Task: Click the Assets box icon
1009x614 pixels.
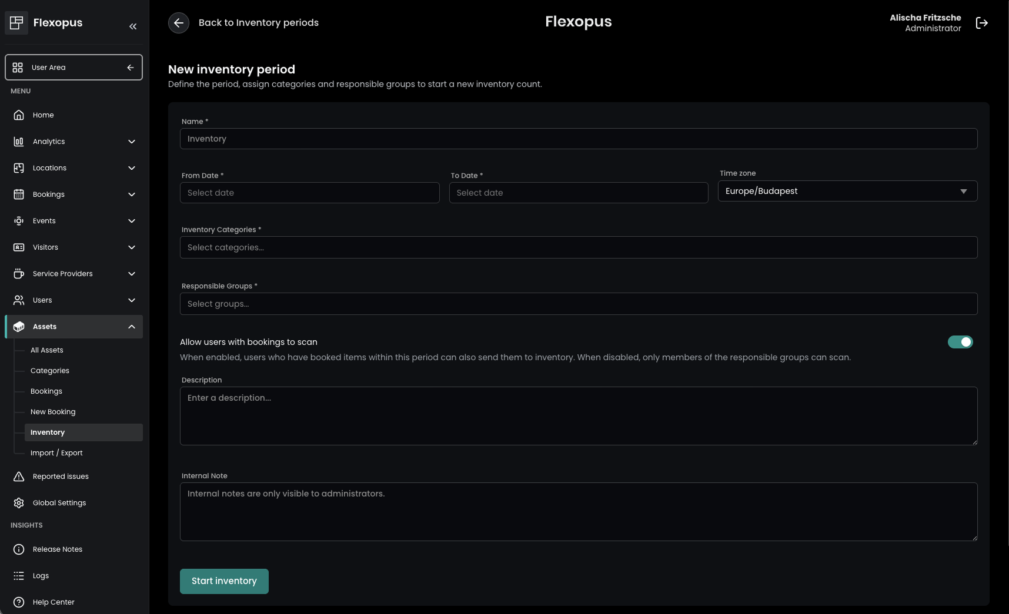Action: pos(19,327)
